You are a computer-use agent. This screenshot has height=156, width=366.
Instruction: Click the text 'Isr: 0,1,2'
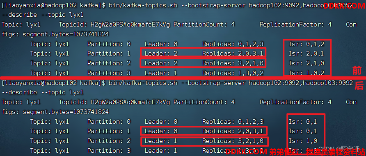click(x=307, y=44)
